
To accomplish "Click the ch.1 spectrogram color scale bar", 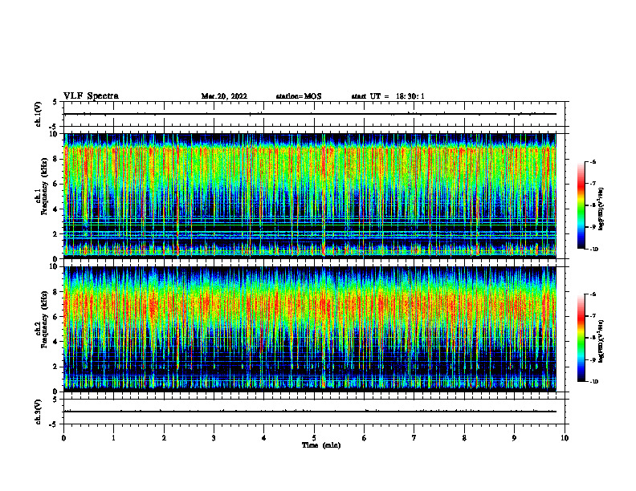I will click(x=581, y=205).
